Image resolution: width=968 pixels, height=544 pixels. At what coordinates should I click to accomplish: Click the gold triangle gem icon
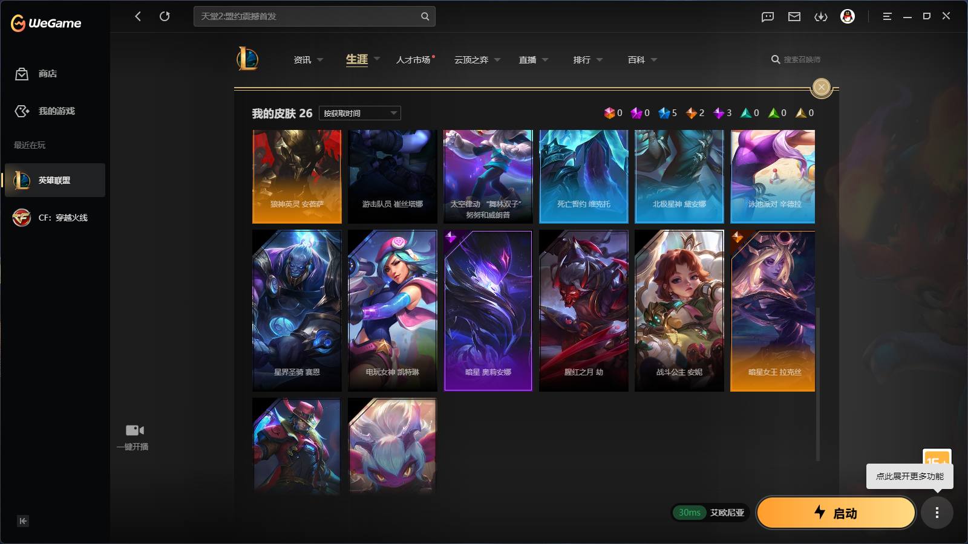(x=800, y=113)
